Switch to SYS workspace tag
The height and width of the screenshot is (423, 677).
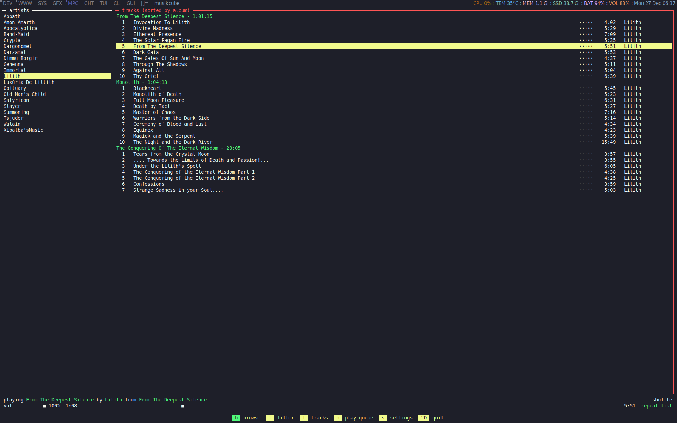click(x=42, y=3)
